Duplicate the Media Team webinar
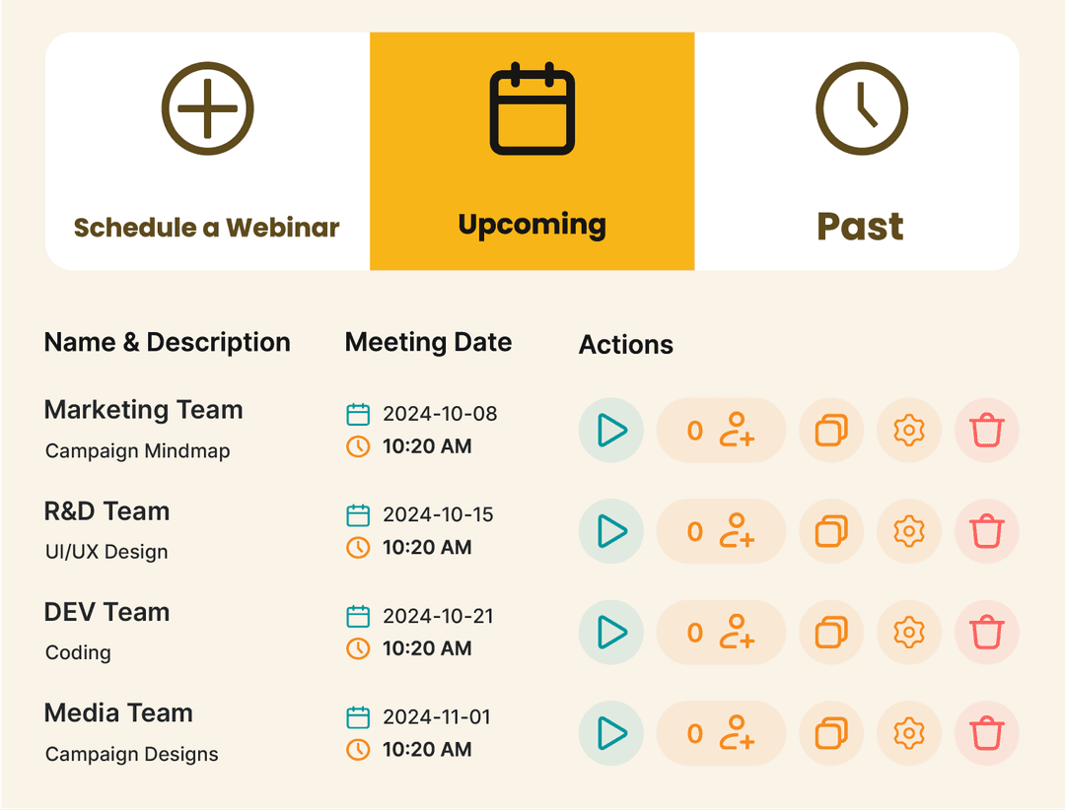Viewport: 1065px width, 810px height. coord(831,733)
